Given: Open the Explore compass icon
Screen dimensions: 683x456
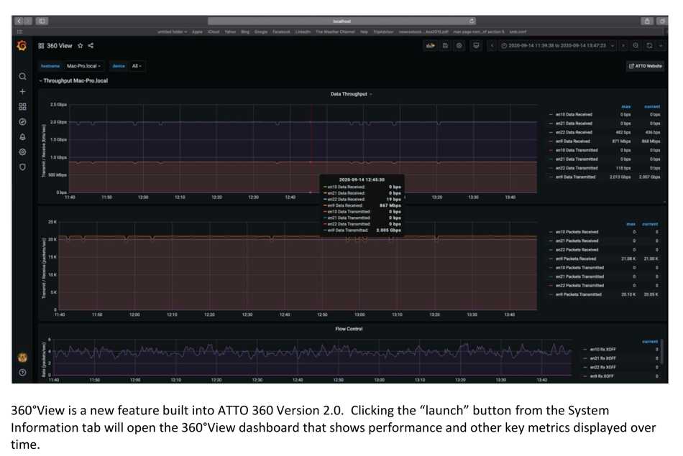Looking at the screenshot, I should [x=23, y=122].
